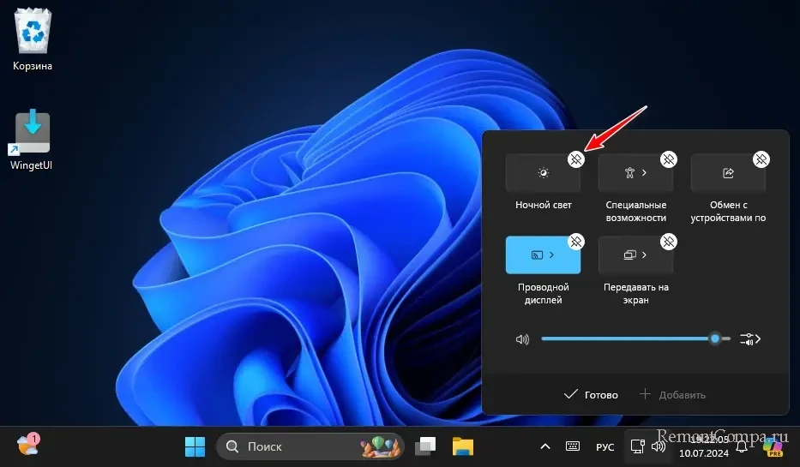Open File Explorer from the taskbar
This screenshot has height=467, width=800.
pyautogui.click(x=463, y=446)
